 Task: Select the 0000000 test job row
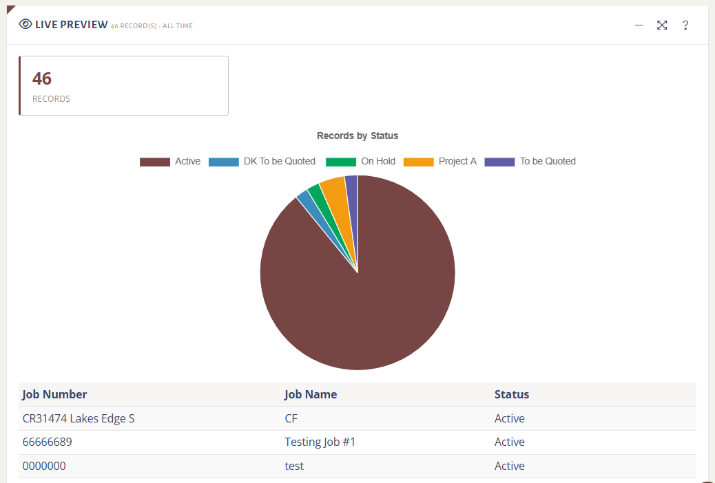pos(357,466)
